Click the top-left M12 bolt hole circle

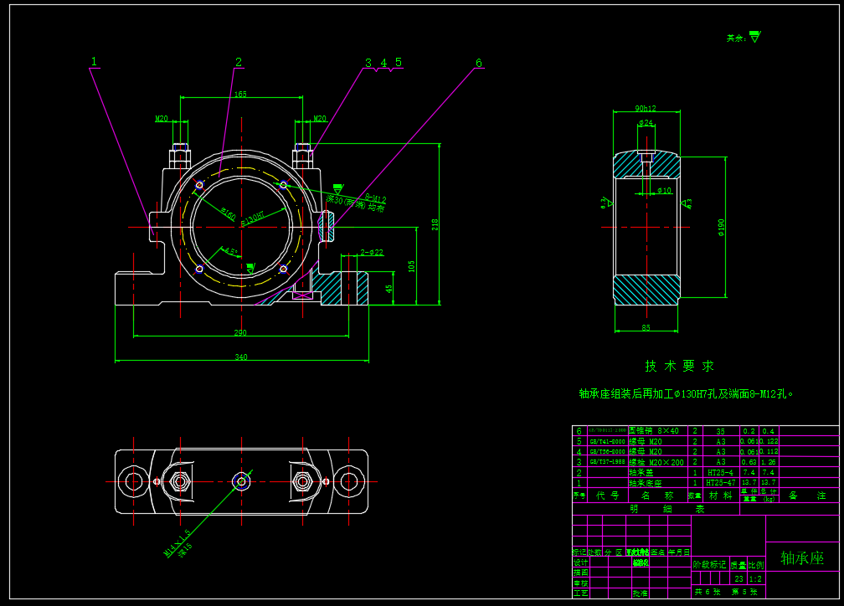tap(199, 185)
